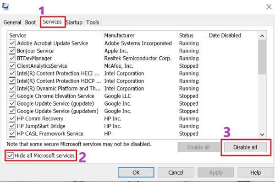Select the Services tab

tap(52, 22)
